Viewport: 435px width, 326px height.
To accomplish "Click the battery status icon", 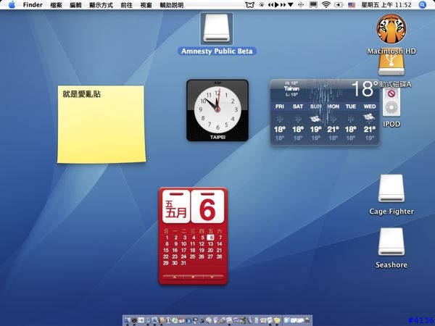I will click(x=339, y=5).
